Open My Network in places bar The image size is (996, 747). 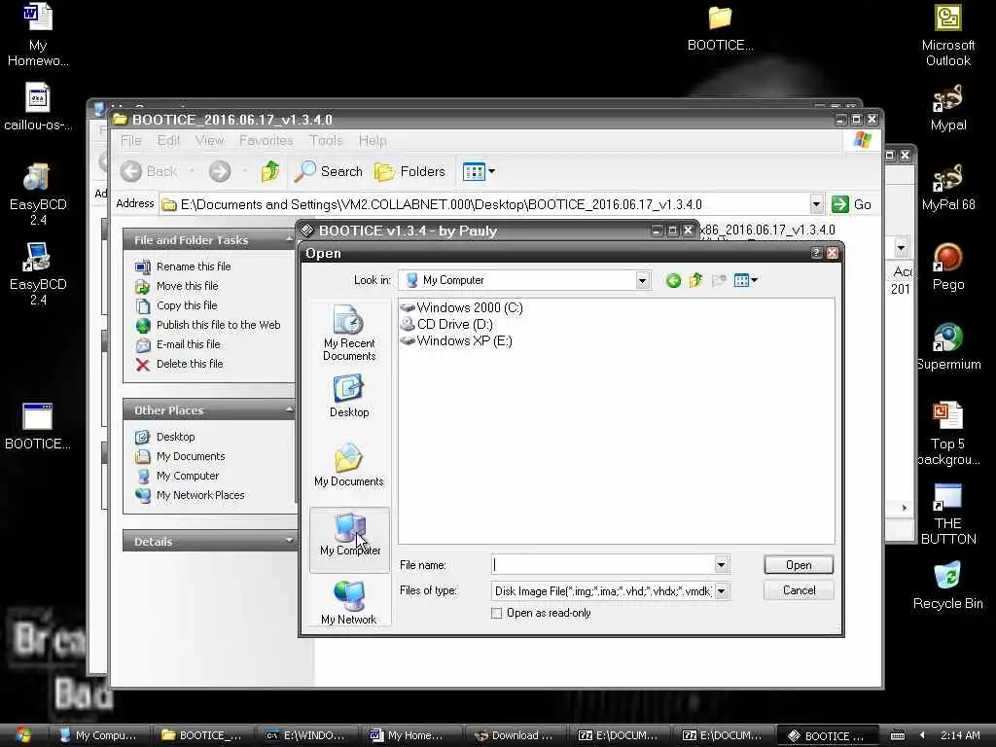349,602
